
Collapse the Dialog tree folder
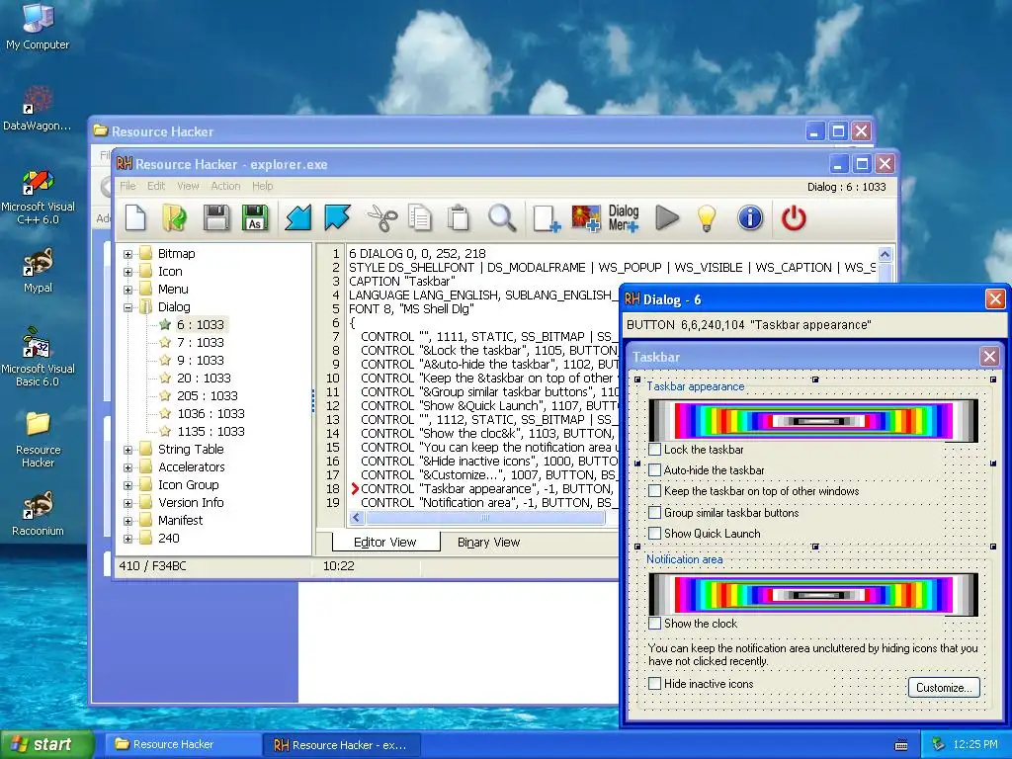(x=127, y=308)
